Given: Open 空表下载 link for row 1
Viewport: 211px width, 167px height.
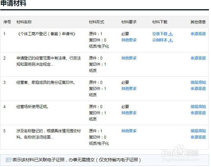Looking at the screenshot, I should (160, 34).
